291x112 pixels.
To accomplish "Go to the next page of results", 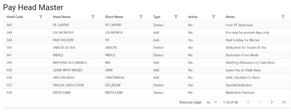I will [x=272, y=102].
